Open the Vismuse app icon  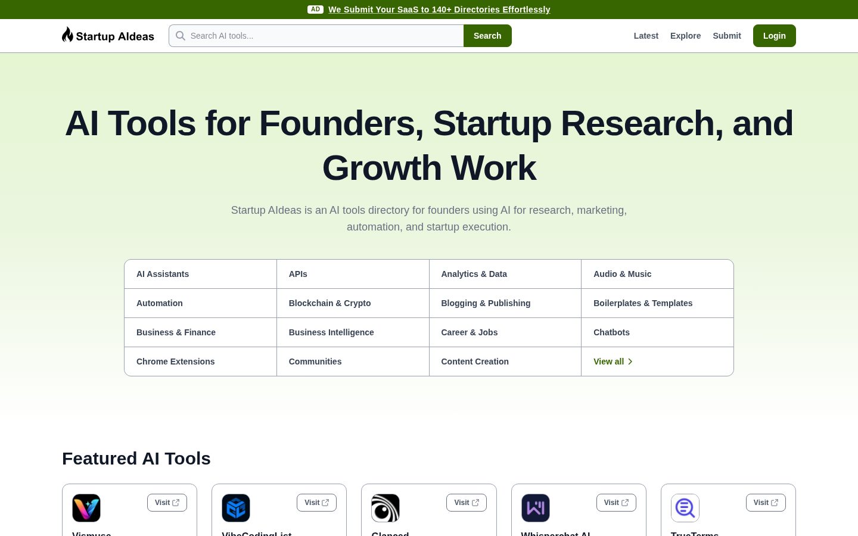[86, 508]
